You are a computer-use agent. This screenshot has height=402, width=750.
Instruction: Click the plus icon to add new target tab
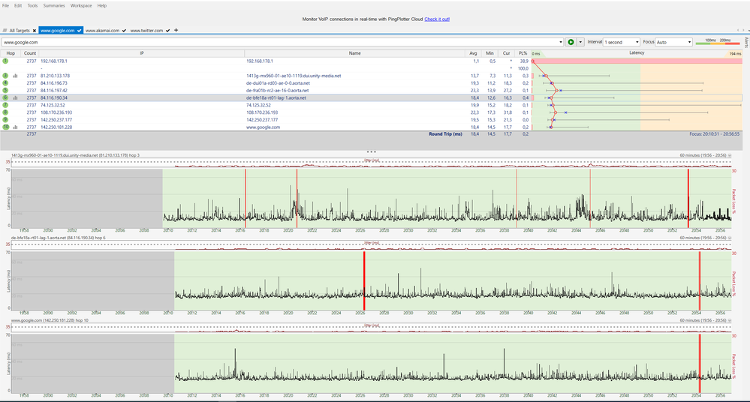[x=176, y=30]
